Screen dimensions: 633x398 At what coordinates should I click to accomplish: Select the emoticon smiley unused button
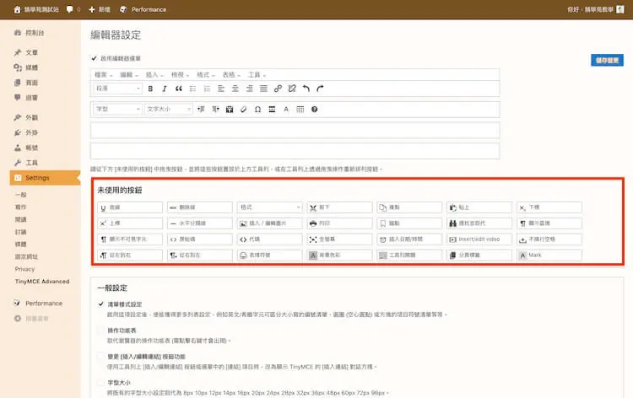(270, 255)
